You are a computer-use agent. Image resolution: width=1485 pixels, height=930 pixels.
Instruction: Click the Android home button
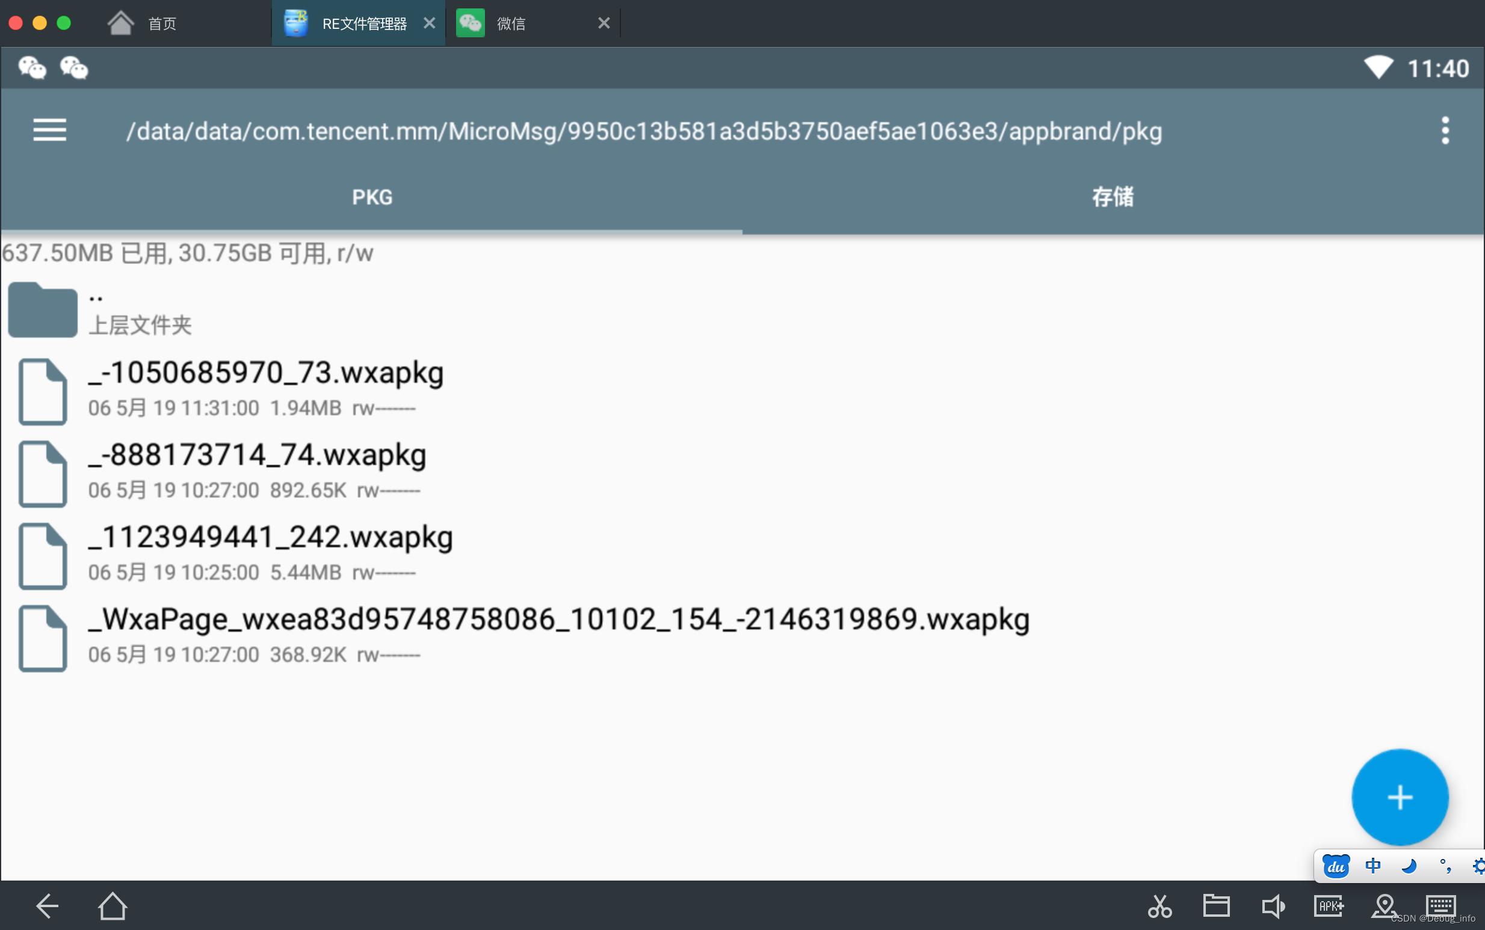point(112,906)
